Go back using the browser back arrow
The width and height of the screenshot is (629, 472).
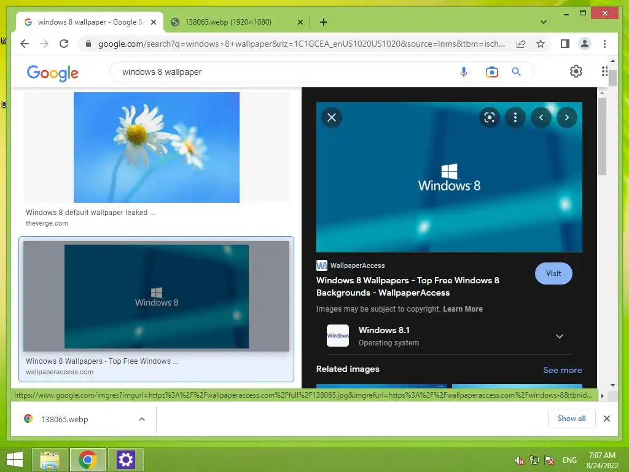coord(25,44)
